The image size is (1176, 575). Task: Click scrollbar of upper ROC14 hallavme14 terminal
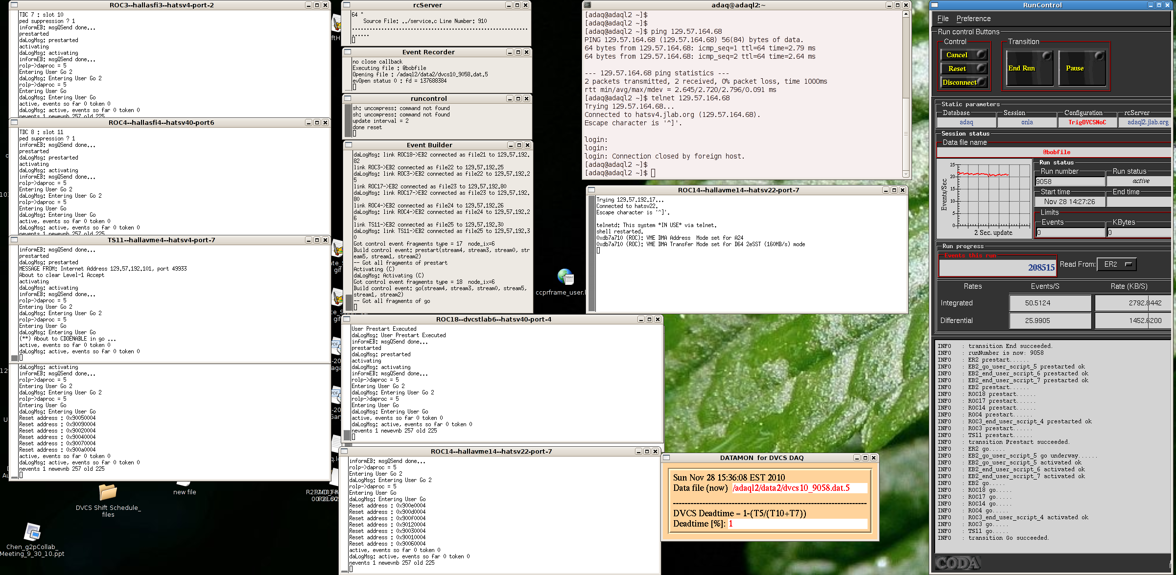click(x=591, y=253)
